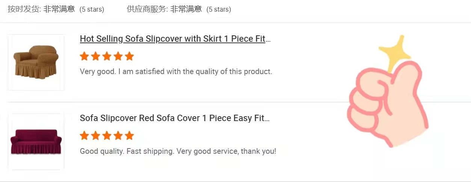This screenshot has width=471, height=182.
Task: Click "(5 stars)" beside the 供应商服务 rating
Action: 219,9
